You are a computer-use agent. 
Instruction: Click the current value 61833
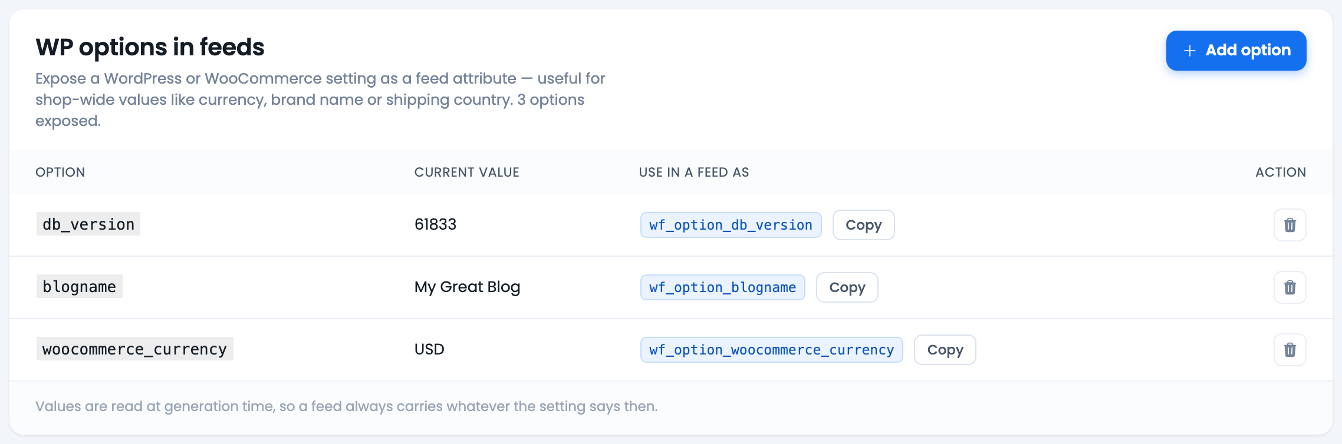coord(435,224)
